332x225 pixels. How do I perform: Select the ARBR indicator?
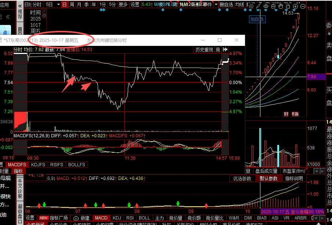(300, 218)
